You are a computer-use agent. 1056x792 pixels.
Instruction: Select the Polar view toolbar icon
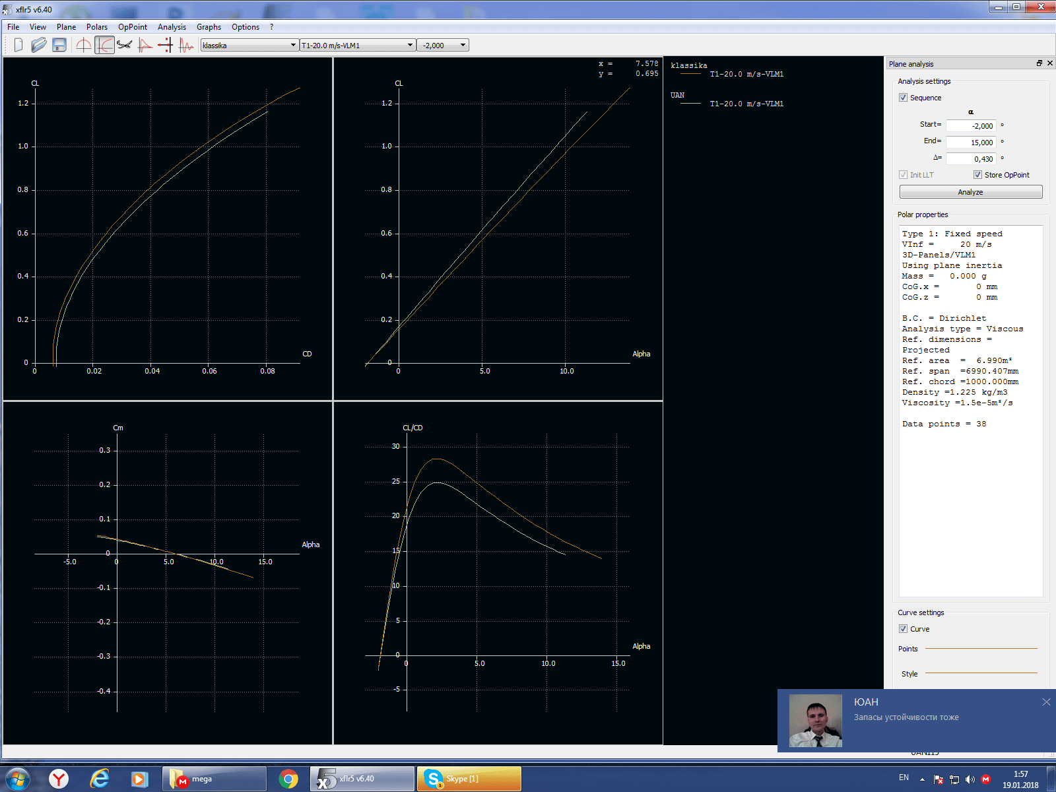pyautogui.click(x=104, y=45)
